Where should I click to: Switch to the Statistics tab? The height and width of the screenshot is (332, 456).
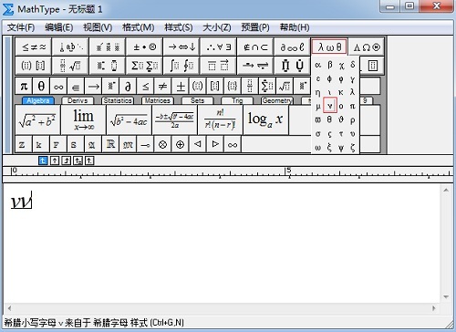click(x=118, y=100)
